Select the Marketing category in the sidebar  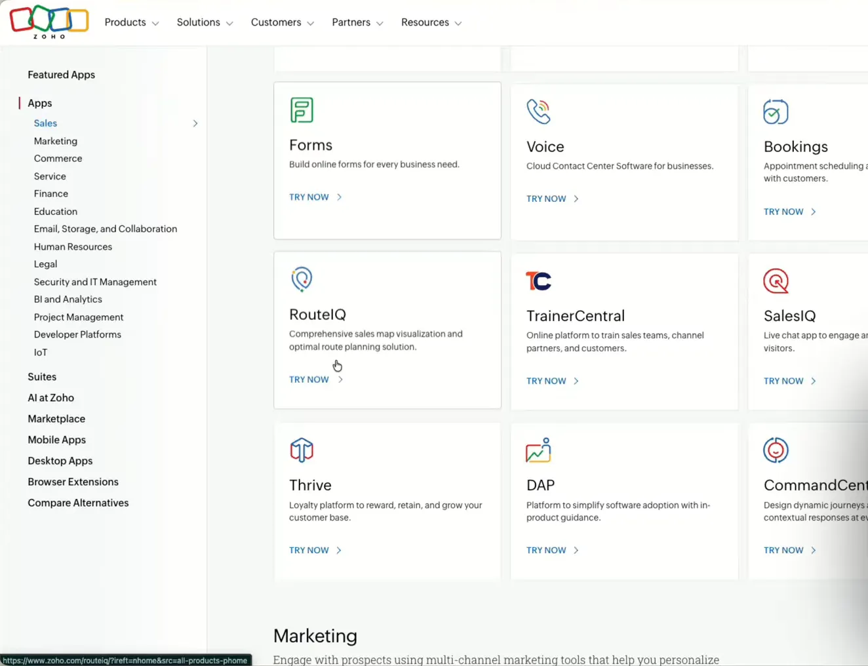(x=56, y=141)
